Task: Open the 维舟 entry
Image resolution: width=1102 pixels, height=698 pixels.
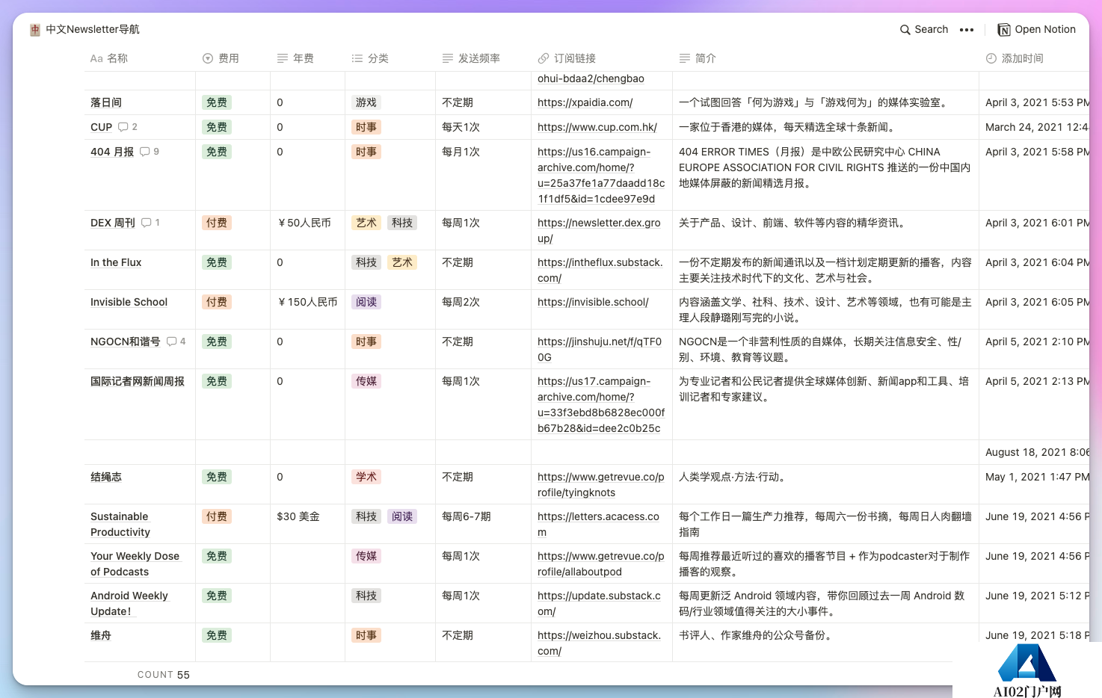Action: point(101,636)
